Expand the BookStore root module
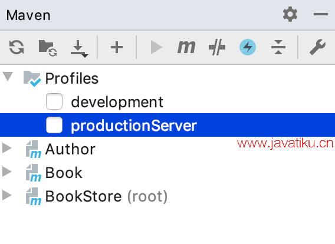The width and height of the screenshot is (335, 244). pos(7,195)
